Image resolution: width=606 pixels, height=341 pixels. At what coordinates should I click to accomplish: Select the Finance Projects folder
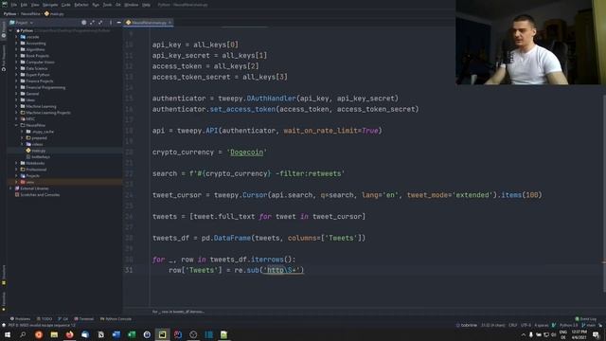[x=40, y=81]
